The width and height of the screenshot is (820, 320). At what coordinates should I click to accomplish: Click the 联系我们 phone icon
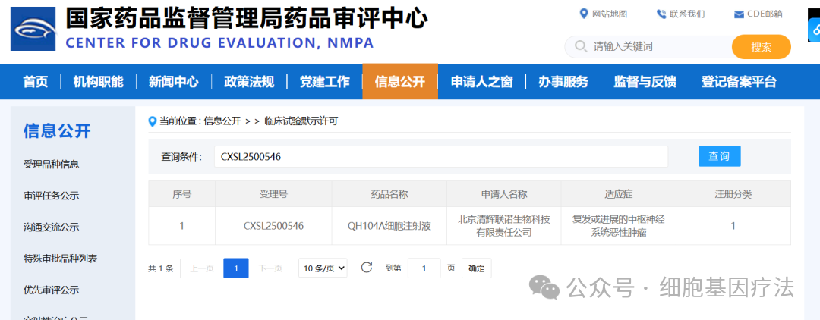pyautogui.click(x=661, y=14)
